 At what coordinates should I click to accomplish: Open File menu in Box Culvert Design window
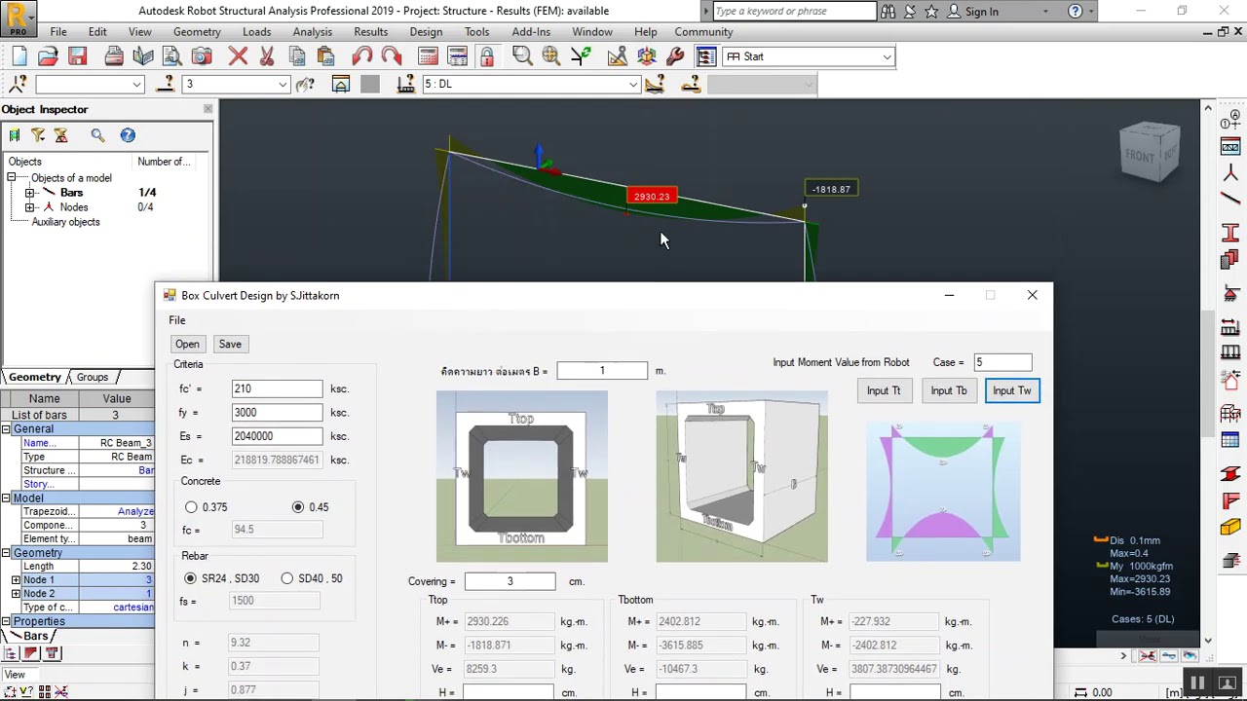[x=177, y=320]
